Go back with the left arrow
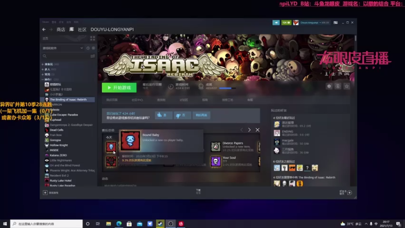Image resolution: width=405 pixels, height=228 pixels. pyautogui.click(x=44, y=29)
